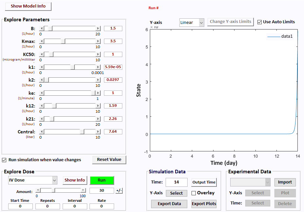Open the IV Dose type dropdown
This screenshot has height=212, width=304.
32,180
